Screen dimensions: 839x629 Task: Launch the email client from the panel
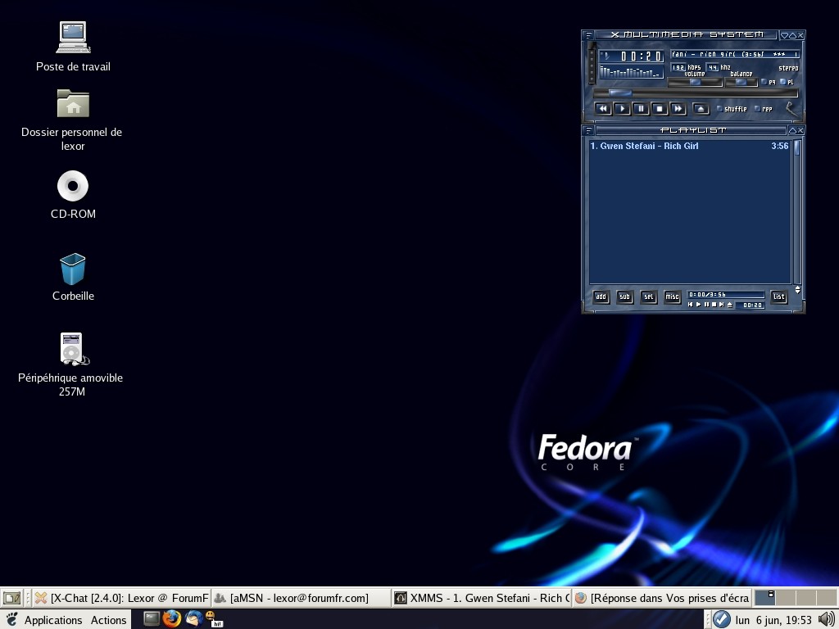point(193,619)
